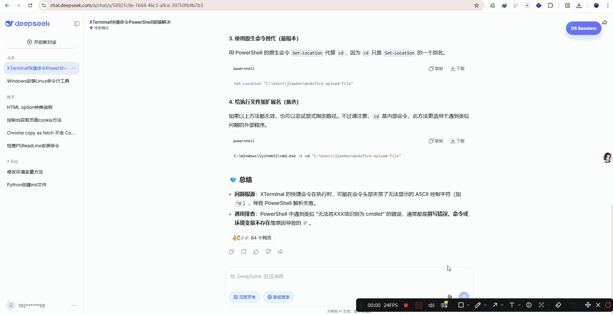Open the 64 个网页 sources list

(252, 238)
